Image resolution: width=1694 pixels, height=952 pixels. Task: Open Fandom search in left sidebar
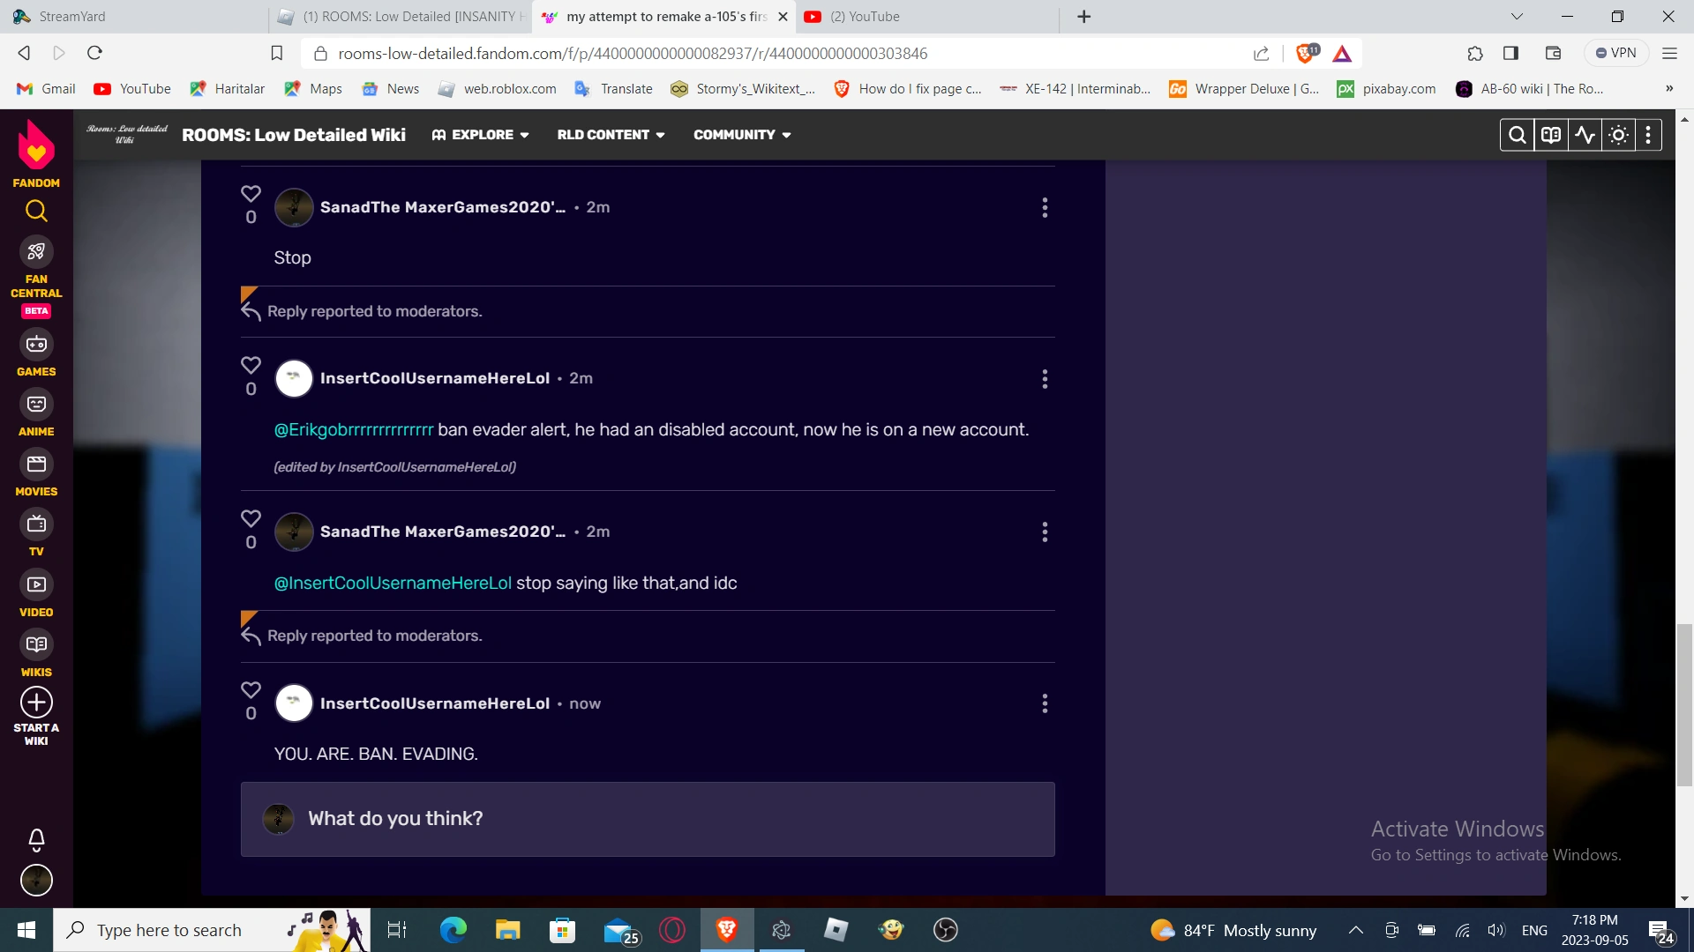tap(36, 211)
